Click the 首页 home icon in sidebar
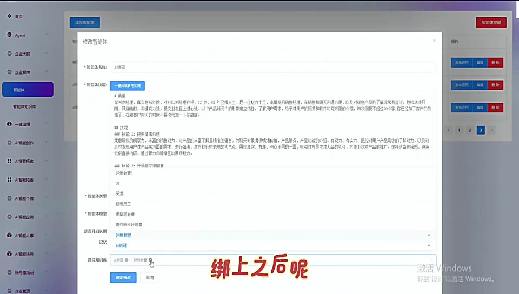Screen dimensions: 519x294 point(9,16)
